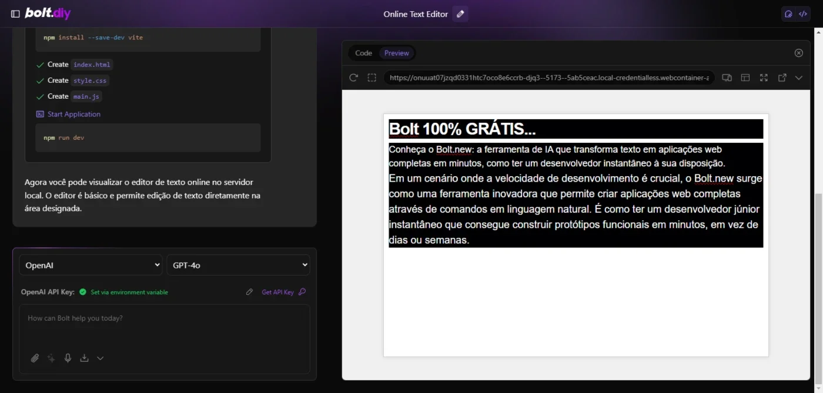Switch to the Code tab
Screen dimensions: 823x393
tap(363, 53)
